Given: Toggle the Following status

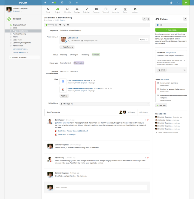Looking at the screenshot, I should 50,25.
